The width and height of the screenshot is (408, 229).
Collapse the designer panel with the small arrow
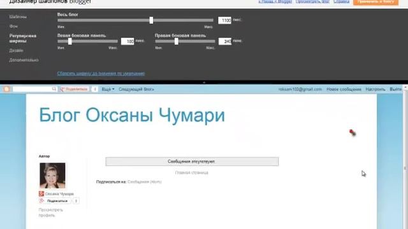(x=204, y=82)
